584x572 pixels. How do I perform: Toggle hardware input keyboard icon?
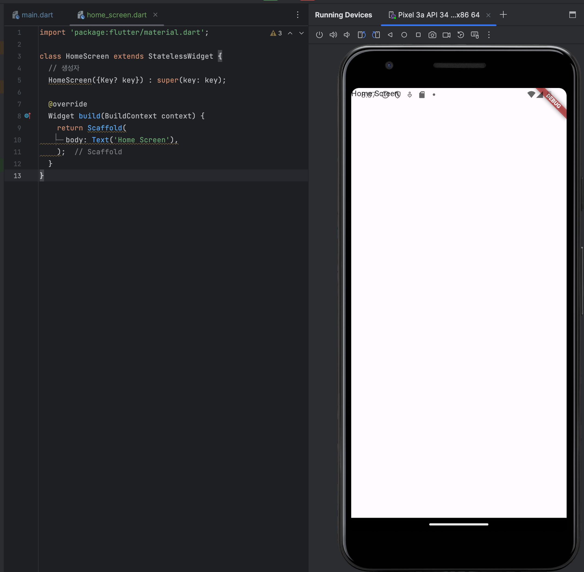[x=475, y=35]
